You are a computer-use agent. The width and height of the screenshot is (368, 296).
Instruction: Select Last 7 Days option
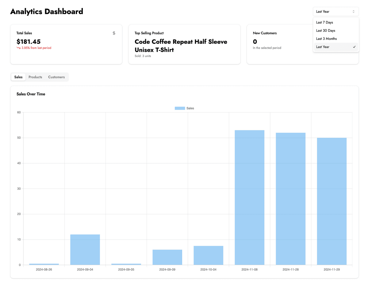(324, 22)
